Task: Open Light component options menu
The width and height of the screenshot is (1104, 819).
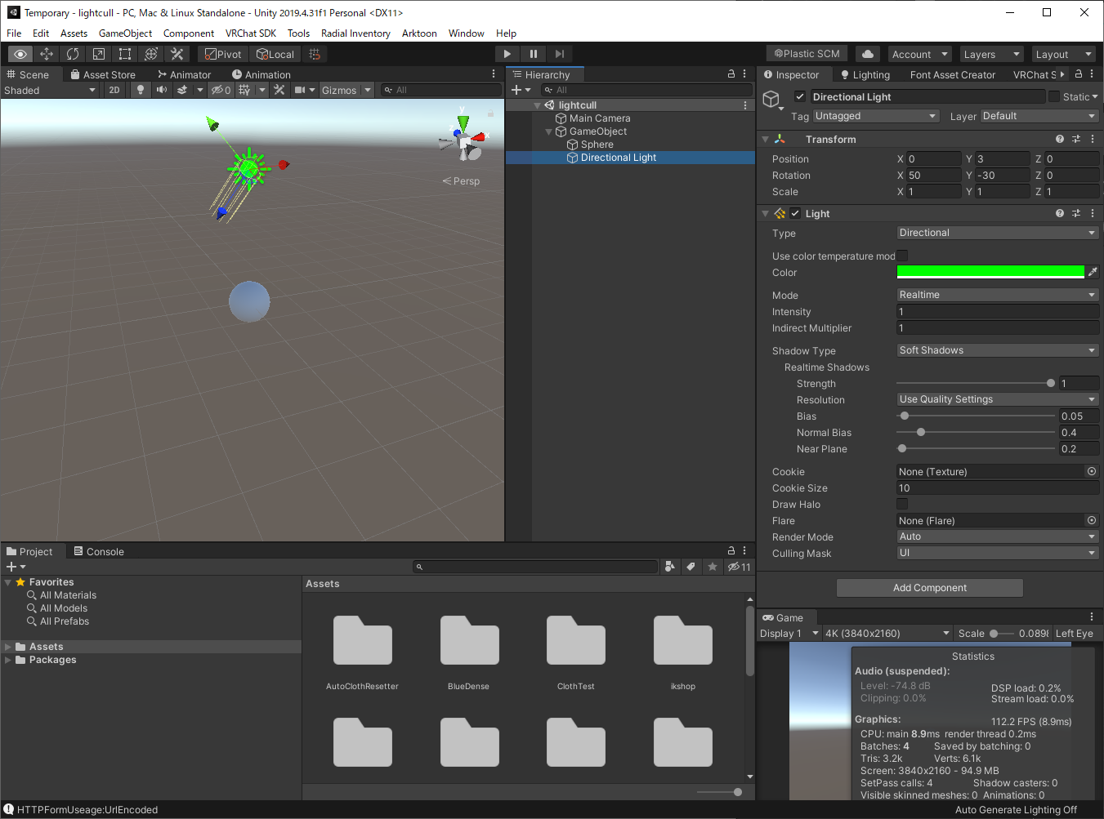Action: click(1093, 213)
